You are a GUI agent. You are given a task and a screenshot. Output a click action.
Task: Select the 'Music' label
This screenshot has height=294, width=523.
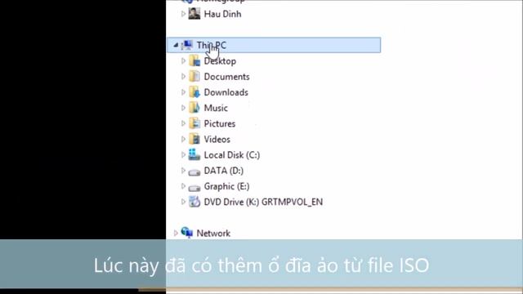point(216,108)
